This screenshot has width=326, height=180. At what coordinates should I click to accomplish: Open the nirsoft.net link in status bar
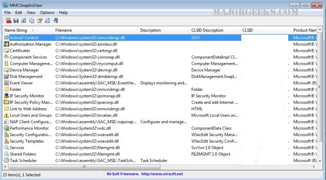coord(162,174)
